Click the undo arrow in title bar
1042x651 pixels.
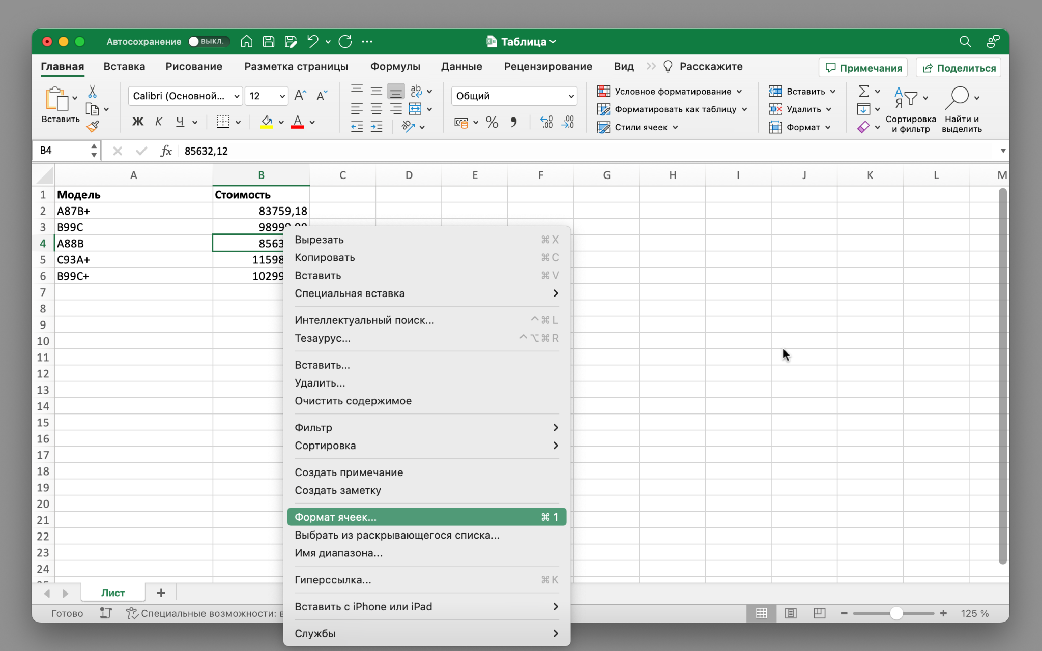click(312, 42)
